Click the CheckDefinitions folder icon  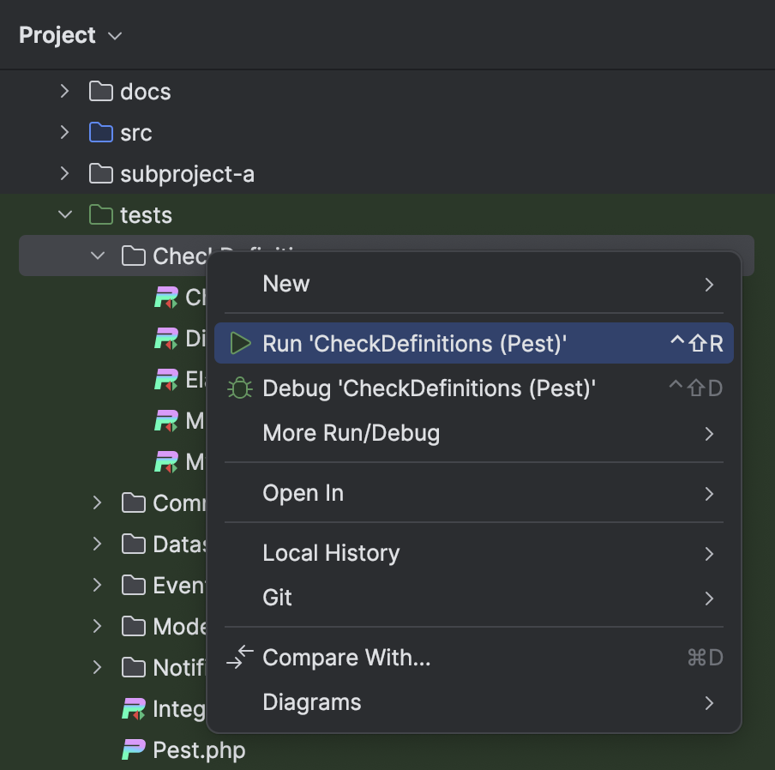click(x=135, y=256)
